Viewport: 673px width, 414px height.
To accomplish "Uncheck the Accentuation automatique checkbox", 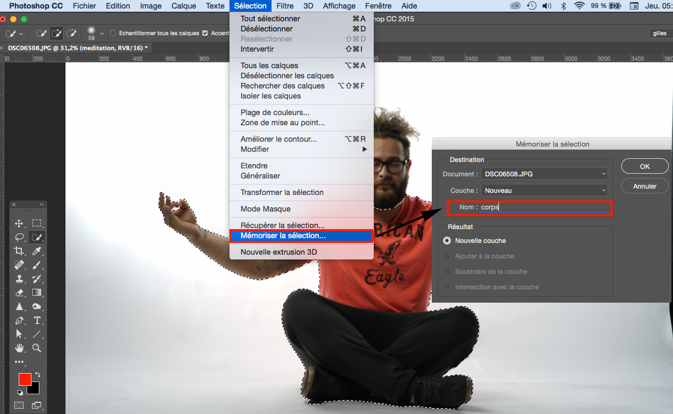I will coord(205,33).
